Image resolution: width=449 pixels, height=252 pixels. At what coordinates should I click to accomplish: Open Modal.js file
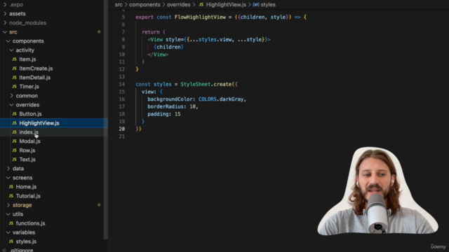pyautogui.click(x=29, y=141)
